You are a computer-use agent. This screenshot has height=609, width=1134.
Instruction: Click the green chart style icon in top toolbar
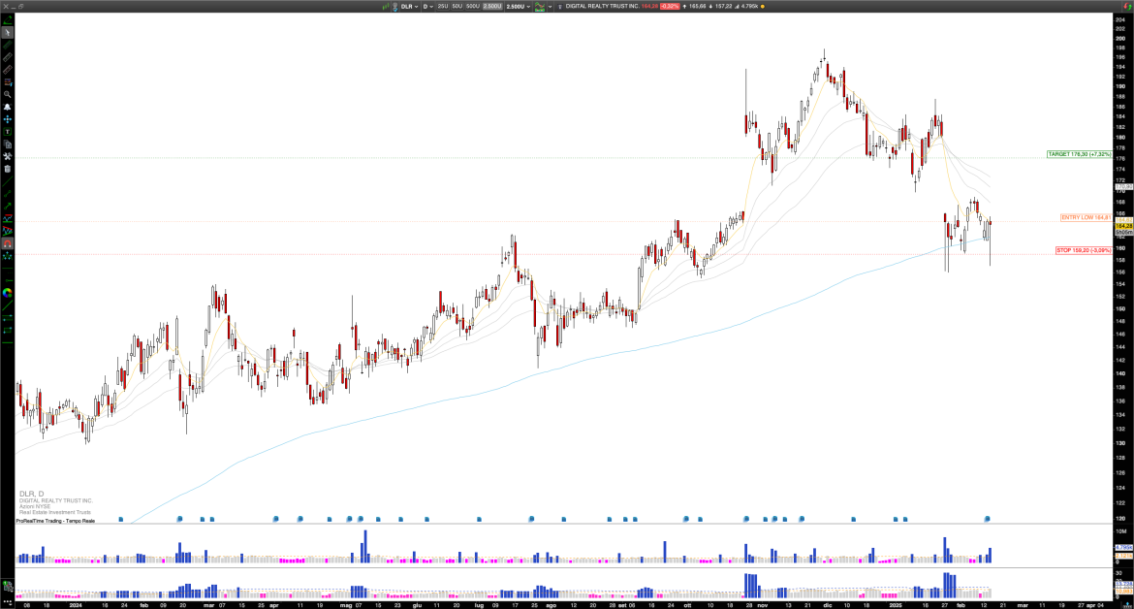(540, 6)
